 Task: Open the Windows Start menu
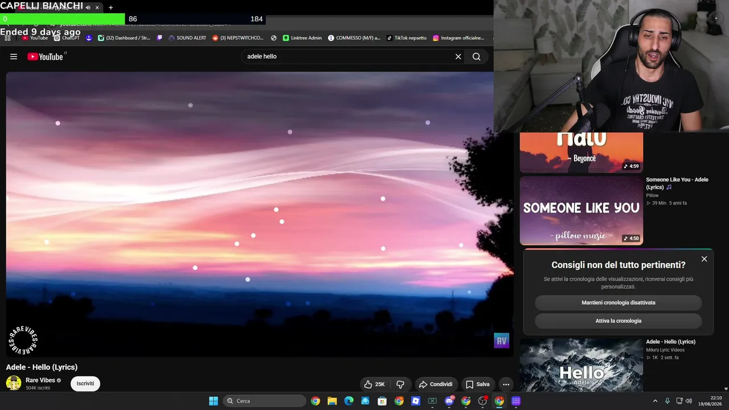[x=213, y=401]
